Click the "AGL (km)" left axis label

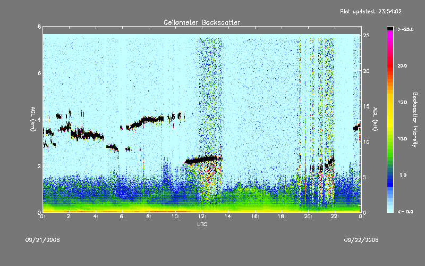[33, 119]
